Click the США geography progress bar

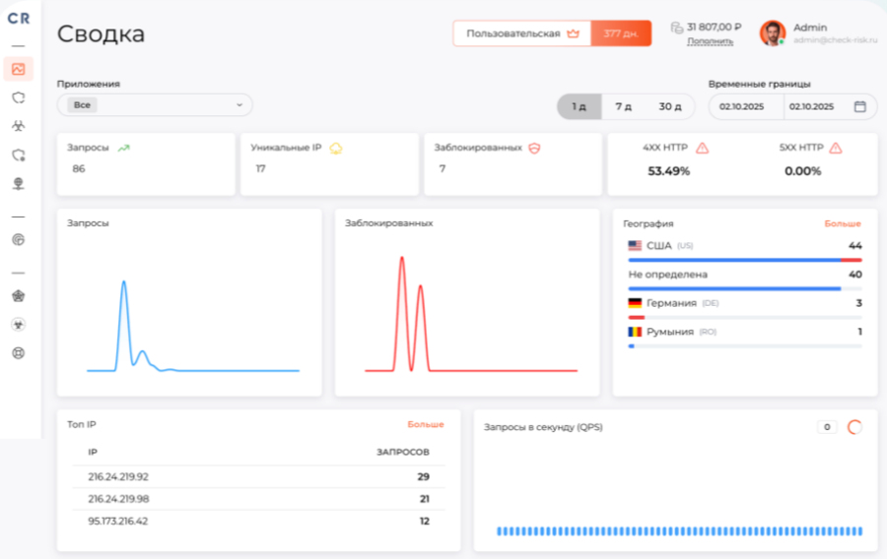pyautogui.click(x=744, y=260)
